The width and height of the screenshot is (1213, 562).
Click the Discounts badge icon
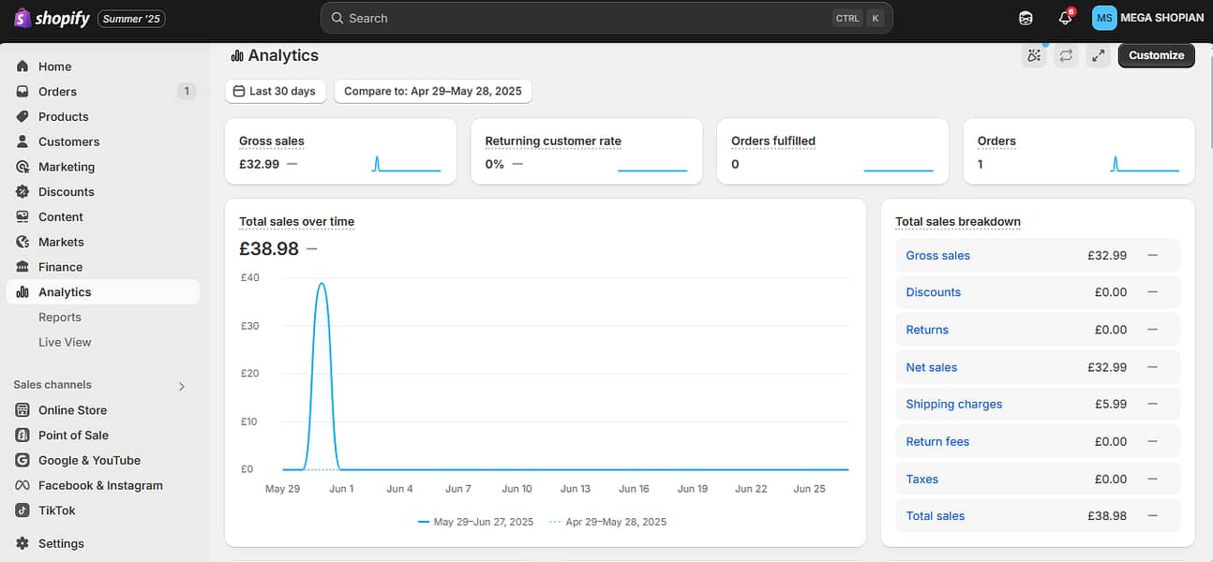tap(22, 192)
